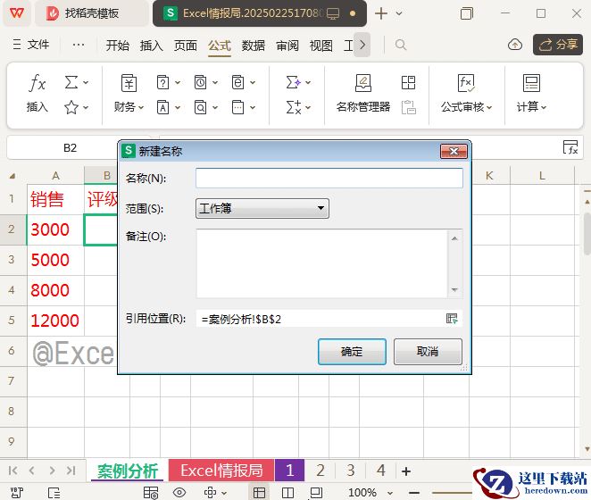This screenshot has height=500, width=591.
Task: Click the AI formula sigma sparkle icon
Action: pyautogui.click(x=294, y=82)
